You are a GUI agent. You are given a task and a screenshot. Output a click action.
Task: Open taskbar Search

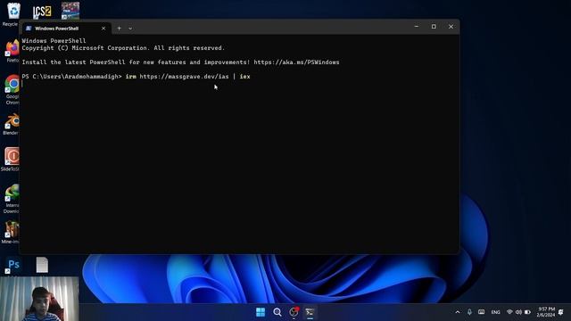277,312
